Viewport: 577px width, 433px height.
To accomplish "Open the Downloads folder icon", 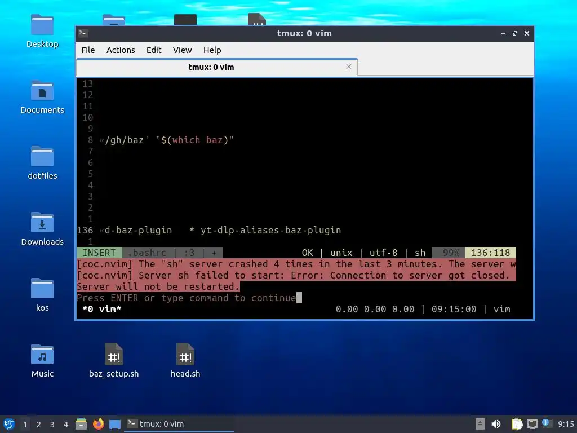I will (42, 223).
